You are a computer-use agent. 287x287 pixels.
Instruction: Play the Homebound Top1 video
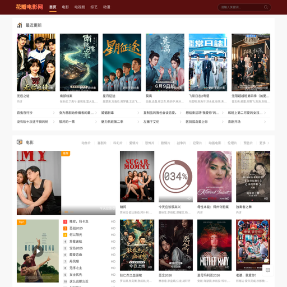tap(38, 251)
